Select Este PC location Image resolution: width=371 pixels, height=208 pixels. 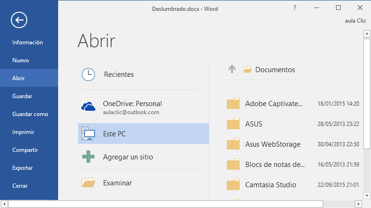click(x=143, y=133)
